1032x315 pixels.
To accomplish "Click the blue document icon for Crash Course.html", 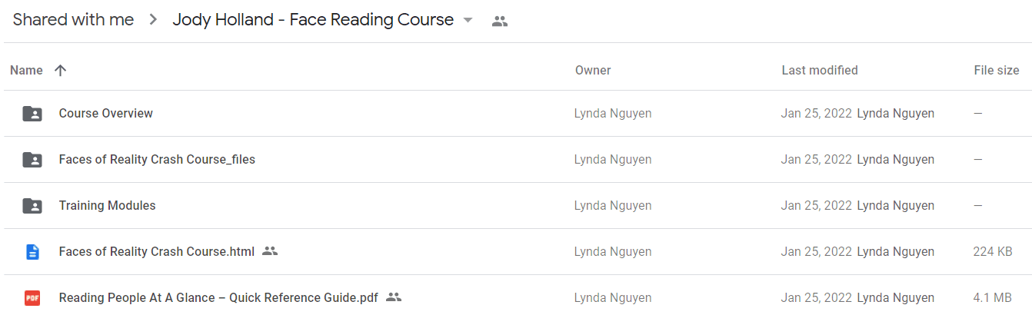I will tap(32, 252).
